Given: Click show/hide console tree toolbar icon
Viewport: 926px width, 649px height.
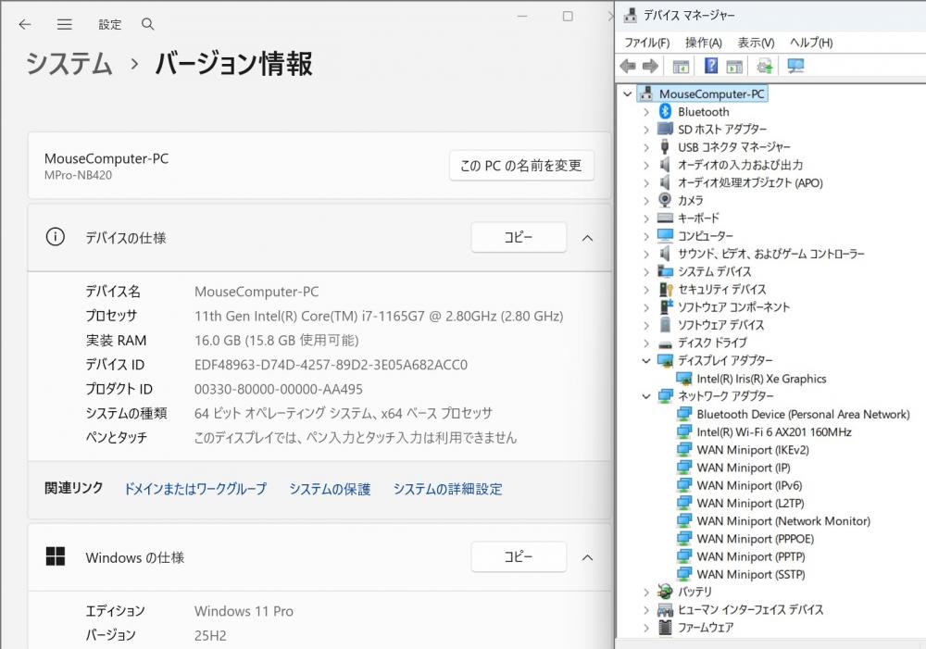Looking at the screenshot, I should click(681, 66).
